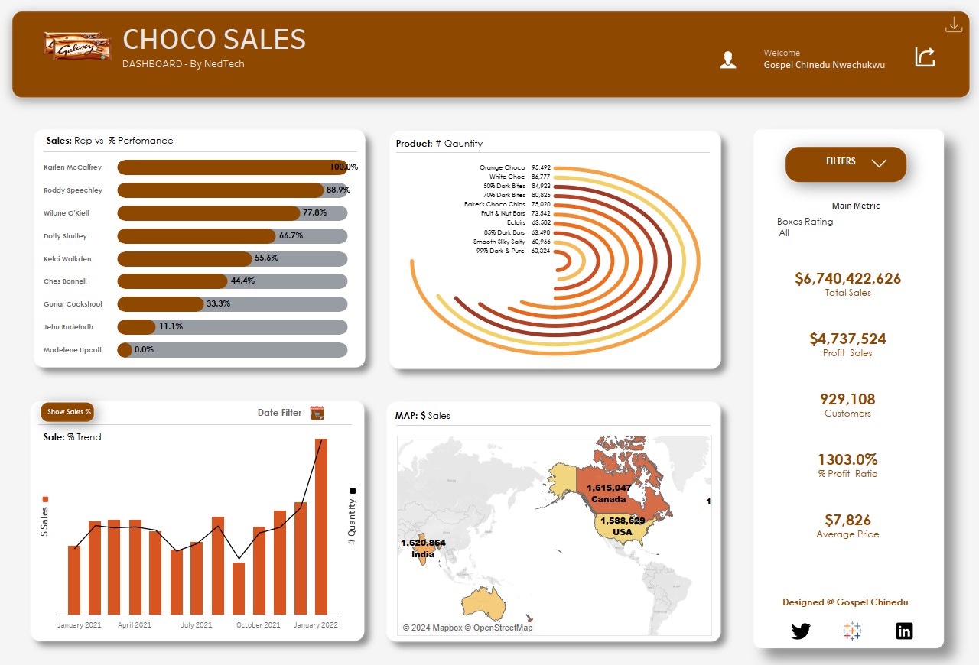Select the Orange Choco arc label
Image resolution: width=979 pixels, height=665 pixels.
pos(502,167)
